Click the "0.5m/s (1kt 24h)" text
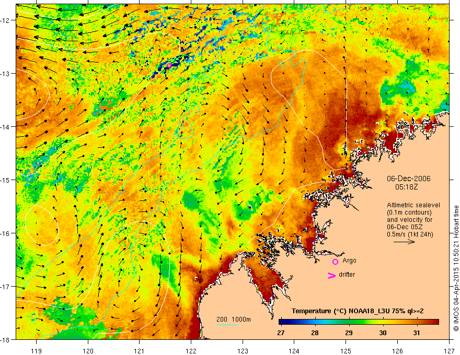 (410, 234)
